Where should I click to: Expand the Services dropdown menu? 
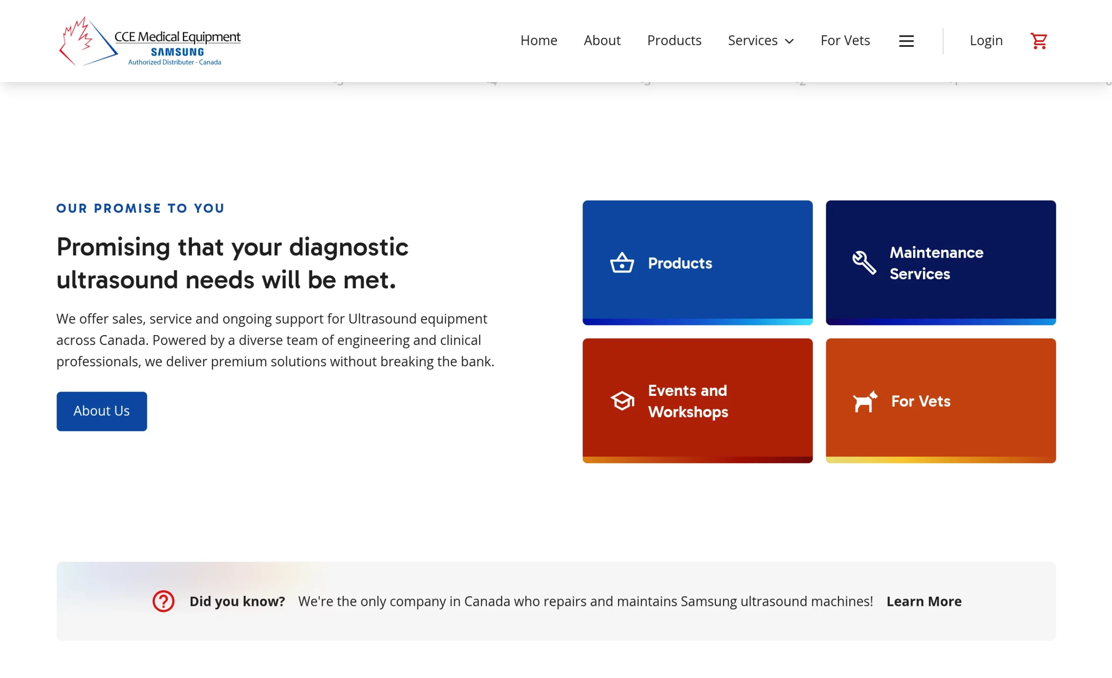coord(761,40)
